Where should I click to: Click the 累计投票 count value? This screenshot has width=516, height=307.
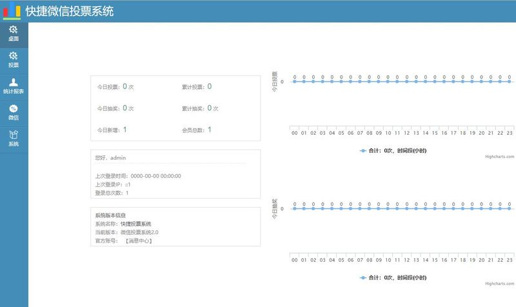tap(210, 86)
